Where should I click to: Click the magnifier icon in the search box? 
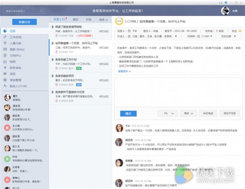coord(42,11)
